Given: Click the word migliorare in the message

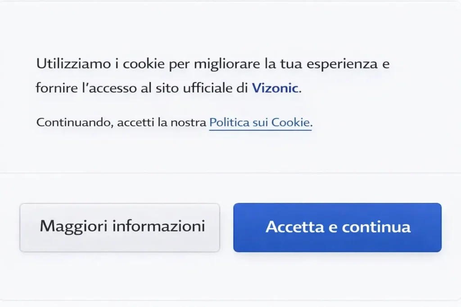Looking at the screenshot, I should pyautogui.click(x=226, y=64).
